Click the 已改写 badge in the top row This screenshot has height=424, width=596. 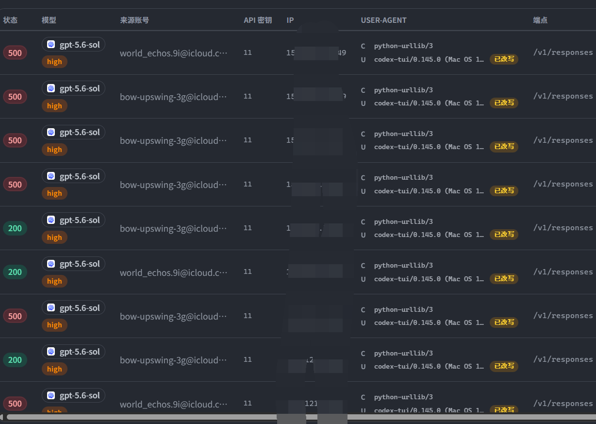click(x=504, y=59)
